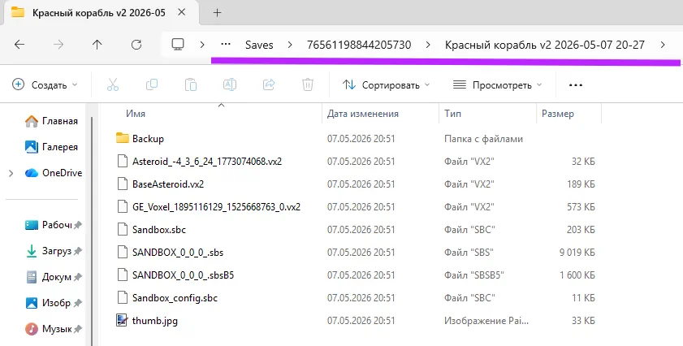Expand the chevron after Красный корабль folder
Screen dimensions: 683x346
(663, 45)
